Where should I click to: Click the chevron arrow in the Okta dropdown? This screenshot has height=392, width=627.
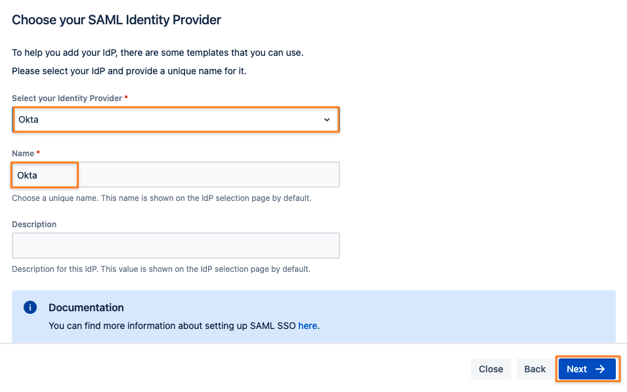point(327,120)
